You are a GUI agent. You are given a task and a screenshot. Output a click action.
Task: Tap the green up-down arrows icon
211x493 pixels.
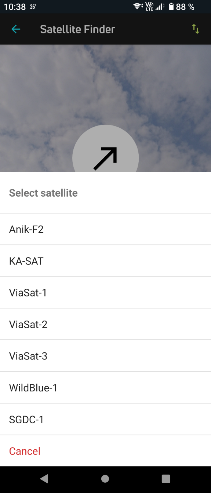coord(196,29)
